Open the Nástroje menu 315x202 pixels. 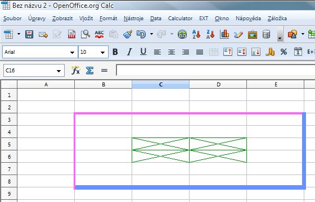(x=133, y=19)
